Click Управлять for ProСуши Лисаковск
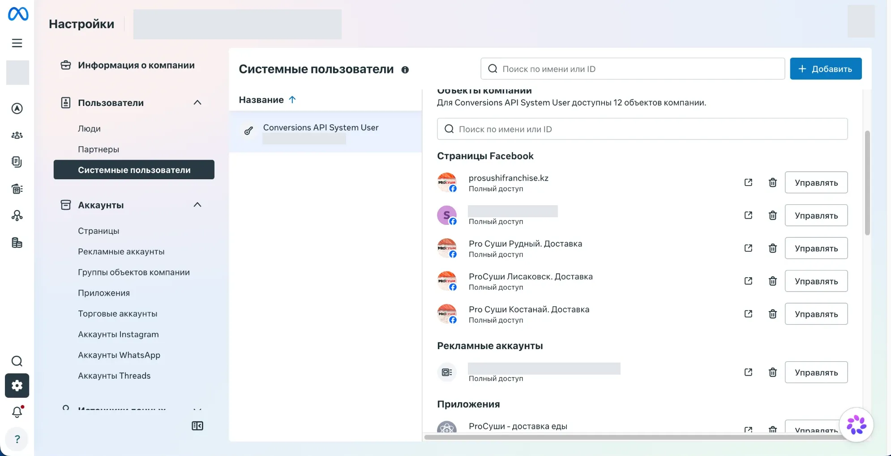The height and width of the screenshot is (456, 891). coord(816,281)
